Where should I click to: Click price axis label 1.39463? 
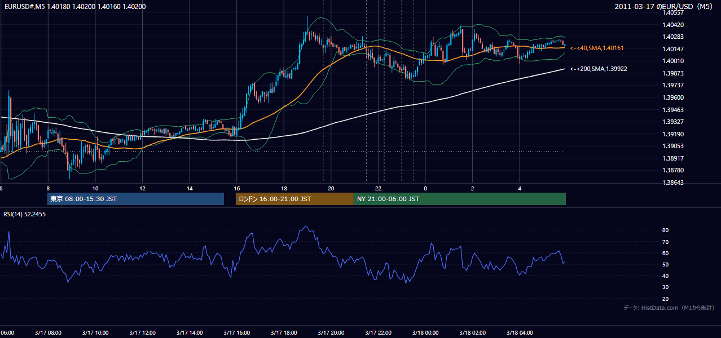[674, 110]
